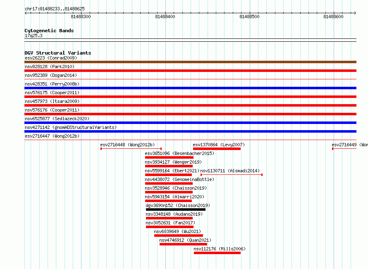
Task: Click nsv6525877 (Sedlazeck2020) label
Action: pos(57,119)
